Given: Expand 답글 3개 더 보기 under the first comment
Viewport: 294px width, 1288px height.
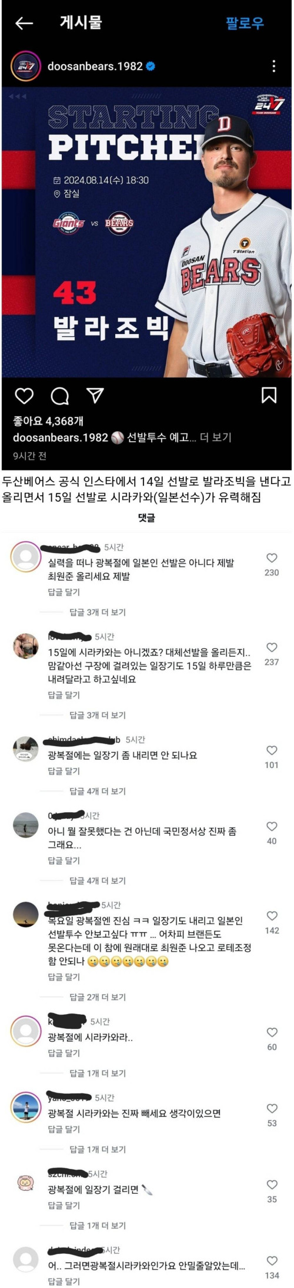Looking at the screenshot, I should tap(98, 612).
